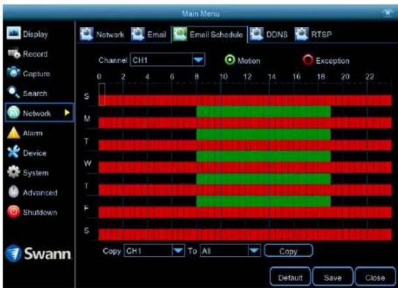Click the Default button
Screen dimensions: 398x288
pos(290,277)
